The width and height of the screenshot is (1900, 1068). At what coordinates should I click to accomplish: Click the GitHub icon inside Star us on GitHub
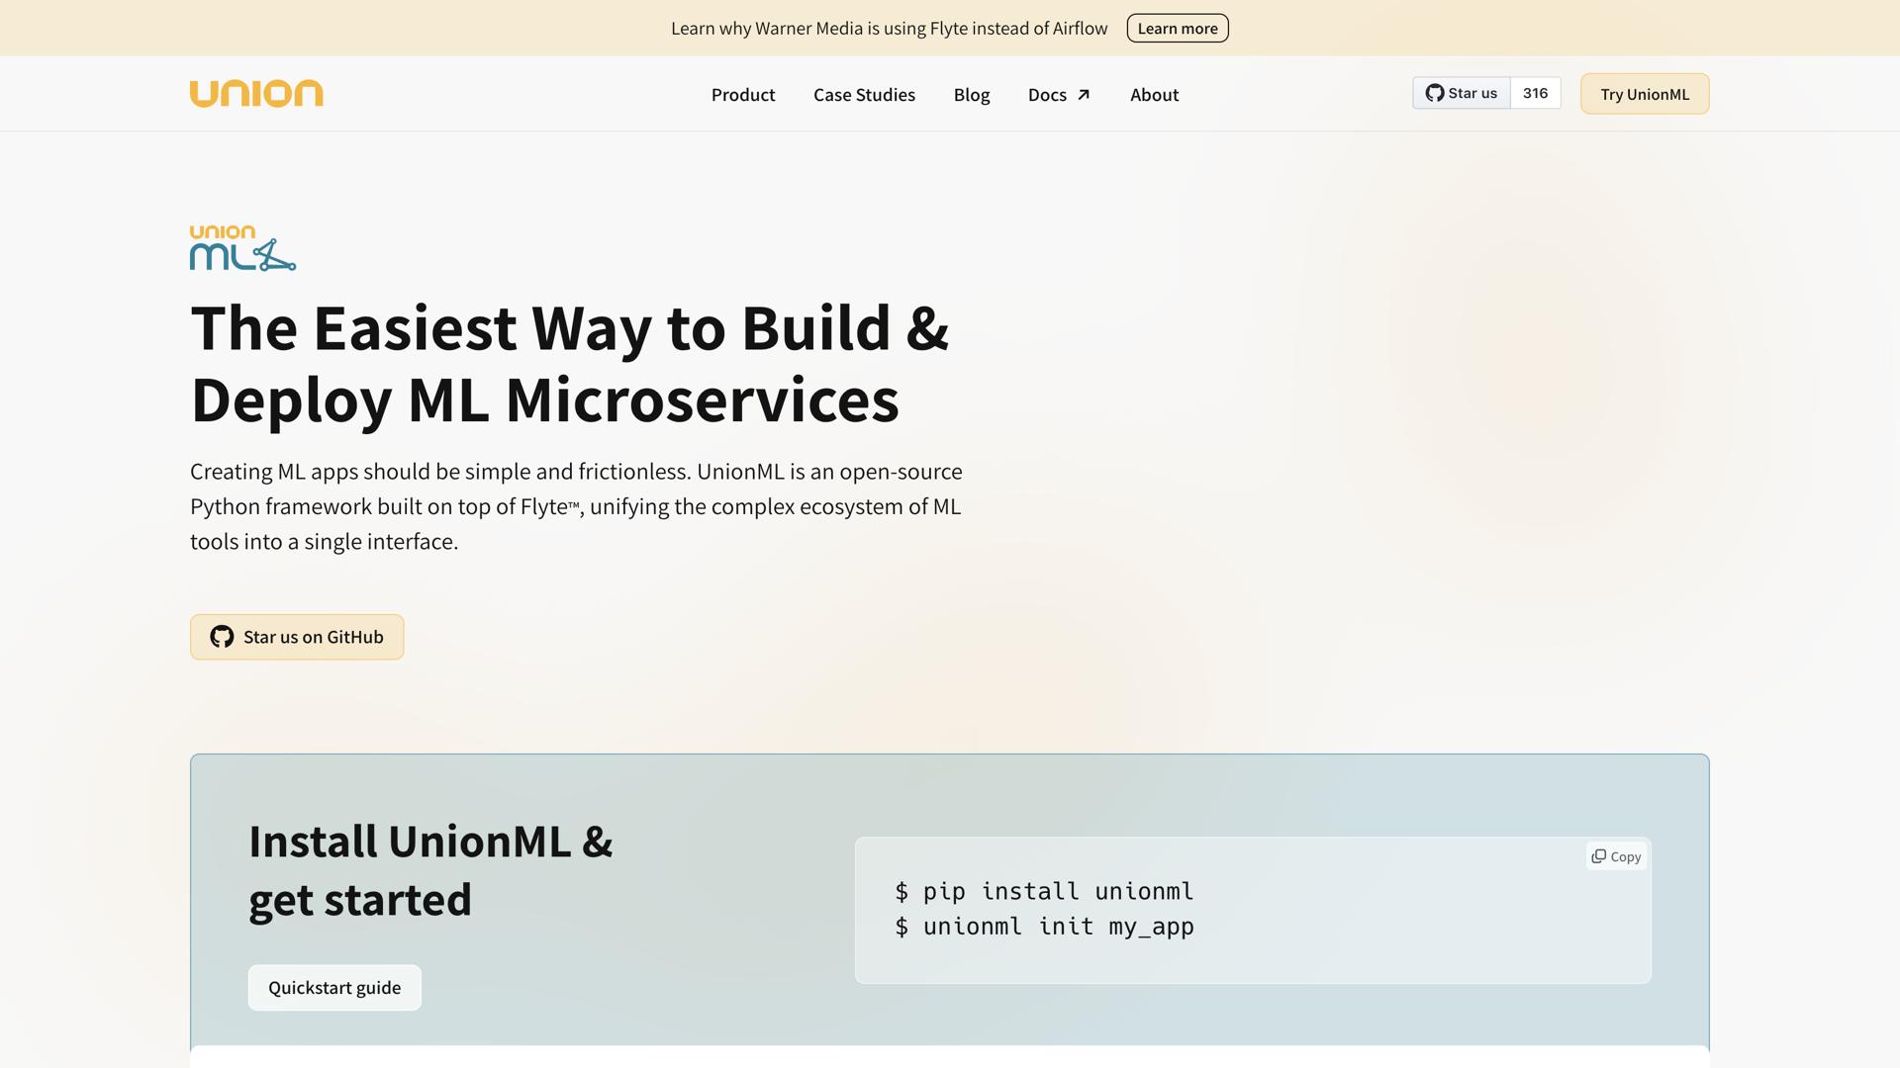click(x=222, y=637)
